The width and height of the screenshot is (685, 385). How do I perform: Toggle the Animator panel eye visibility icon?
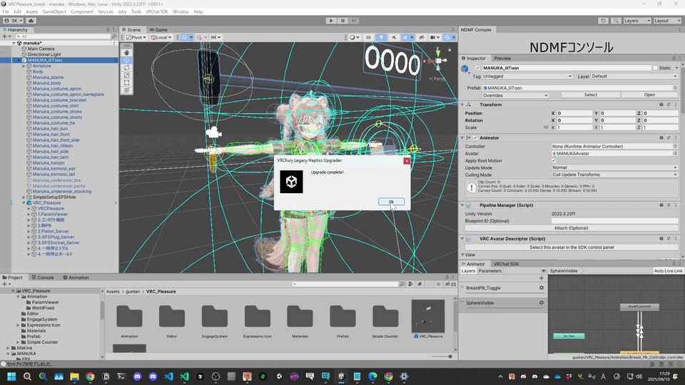[544, 271]
